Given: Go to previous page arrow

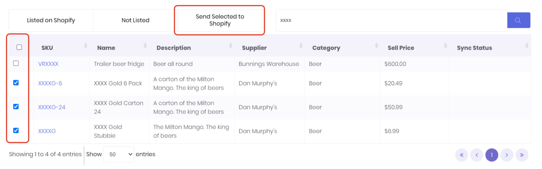Looking at the screenshot, I should point(477,155).
